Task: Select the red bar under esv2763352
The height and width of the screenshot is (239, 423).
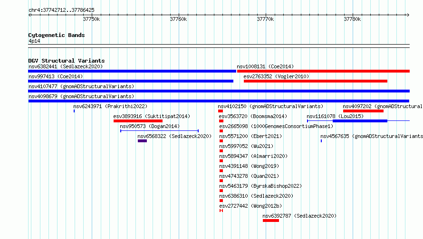Action: (316, 81)
